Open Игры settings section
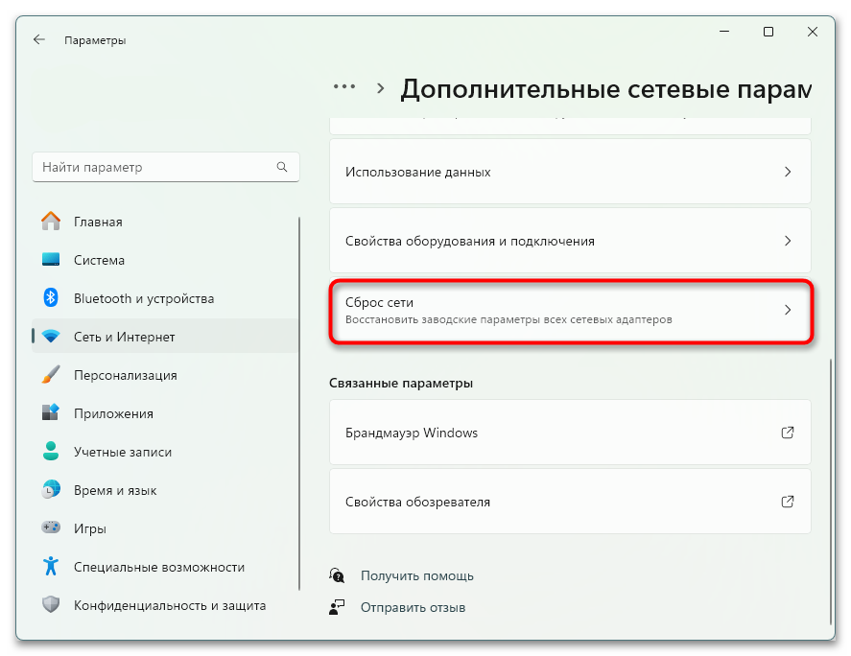This screenshot has width=851, height=656. point(165,527)
